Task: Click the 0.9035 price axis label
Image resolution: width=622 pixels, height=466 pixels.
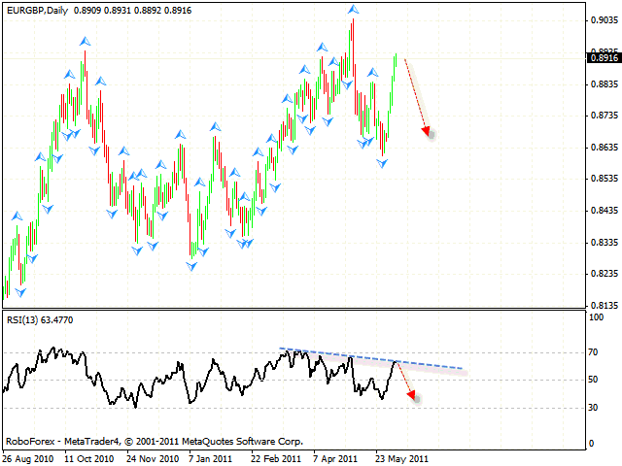Action: tap(602, 20)
